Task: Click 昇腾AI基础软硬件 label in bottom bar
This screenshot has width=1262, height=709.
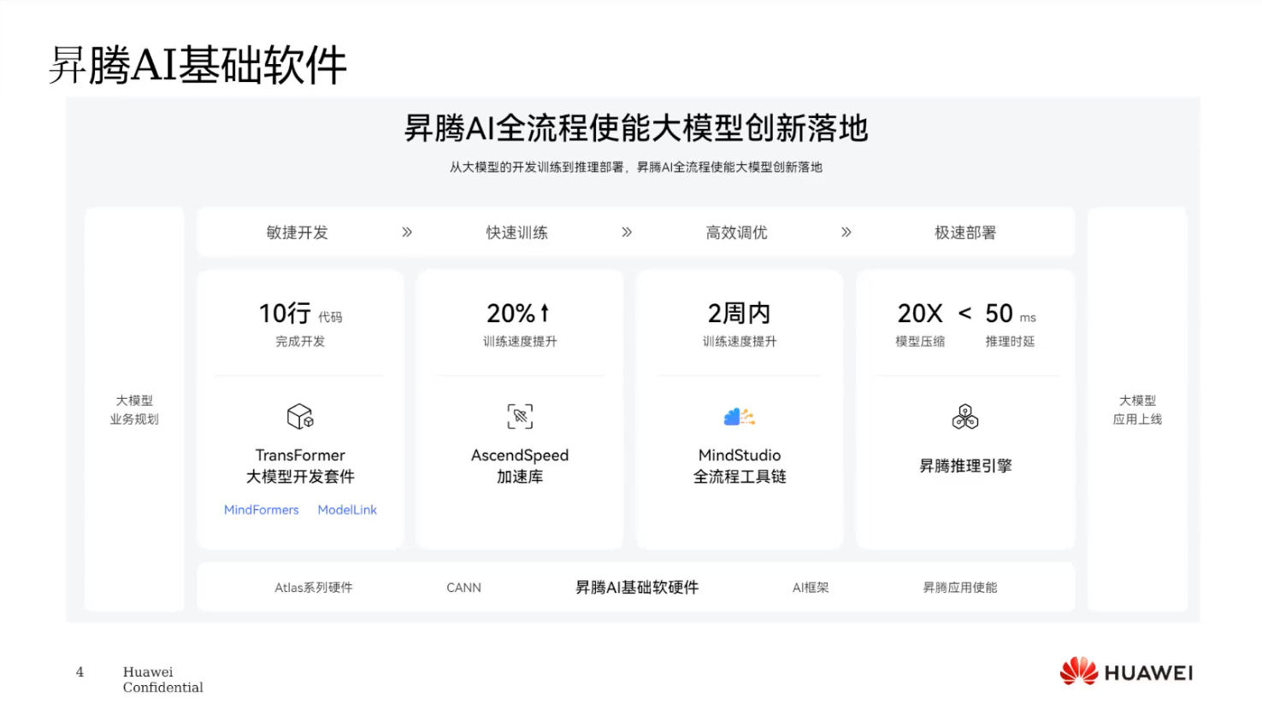Action: (637, 588)
